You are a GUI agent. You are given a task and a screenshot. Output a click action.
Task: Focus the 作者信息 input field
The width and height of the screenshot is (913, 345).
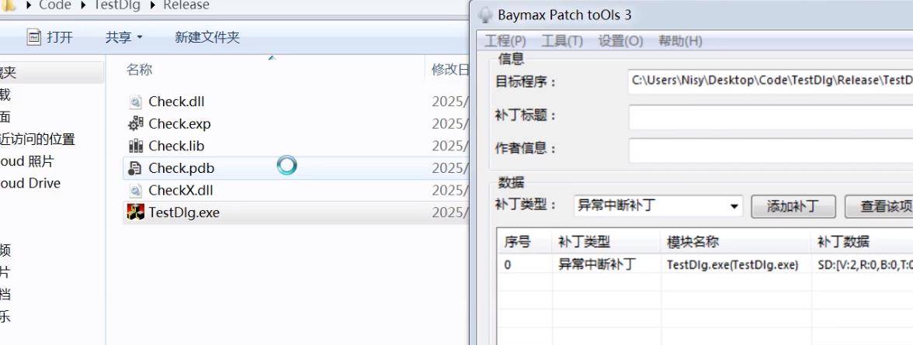point(770,150)
